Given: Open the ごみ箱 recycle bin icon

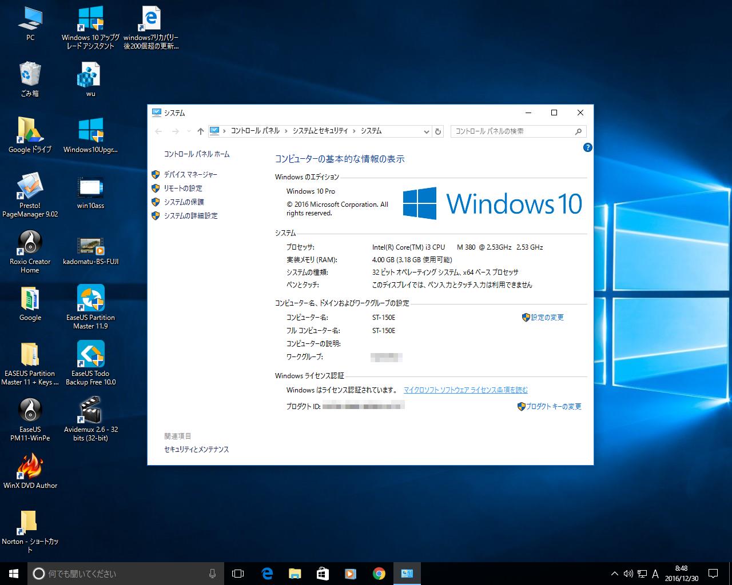Looking at the screenshot, I should pos(30,80).
